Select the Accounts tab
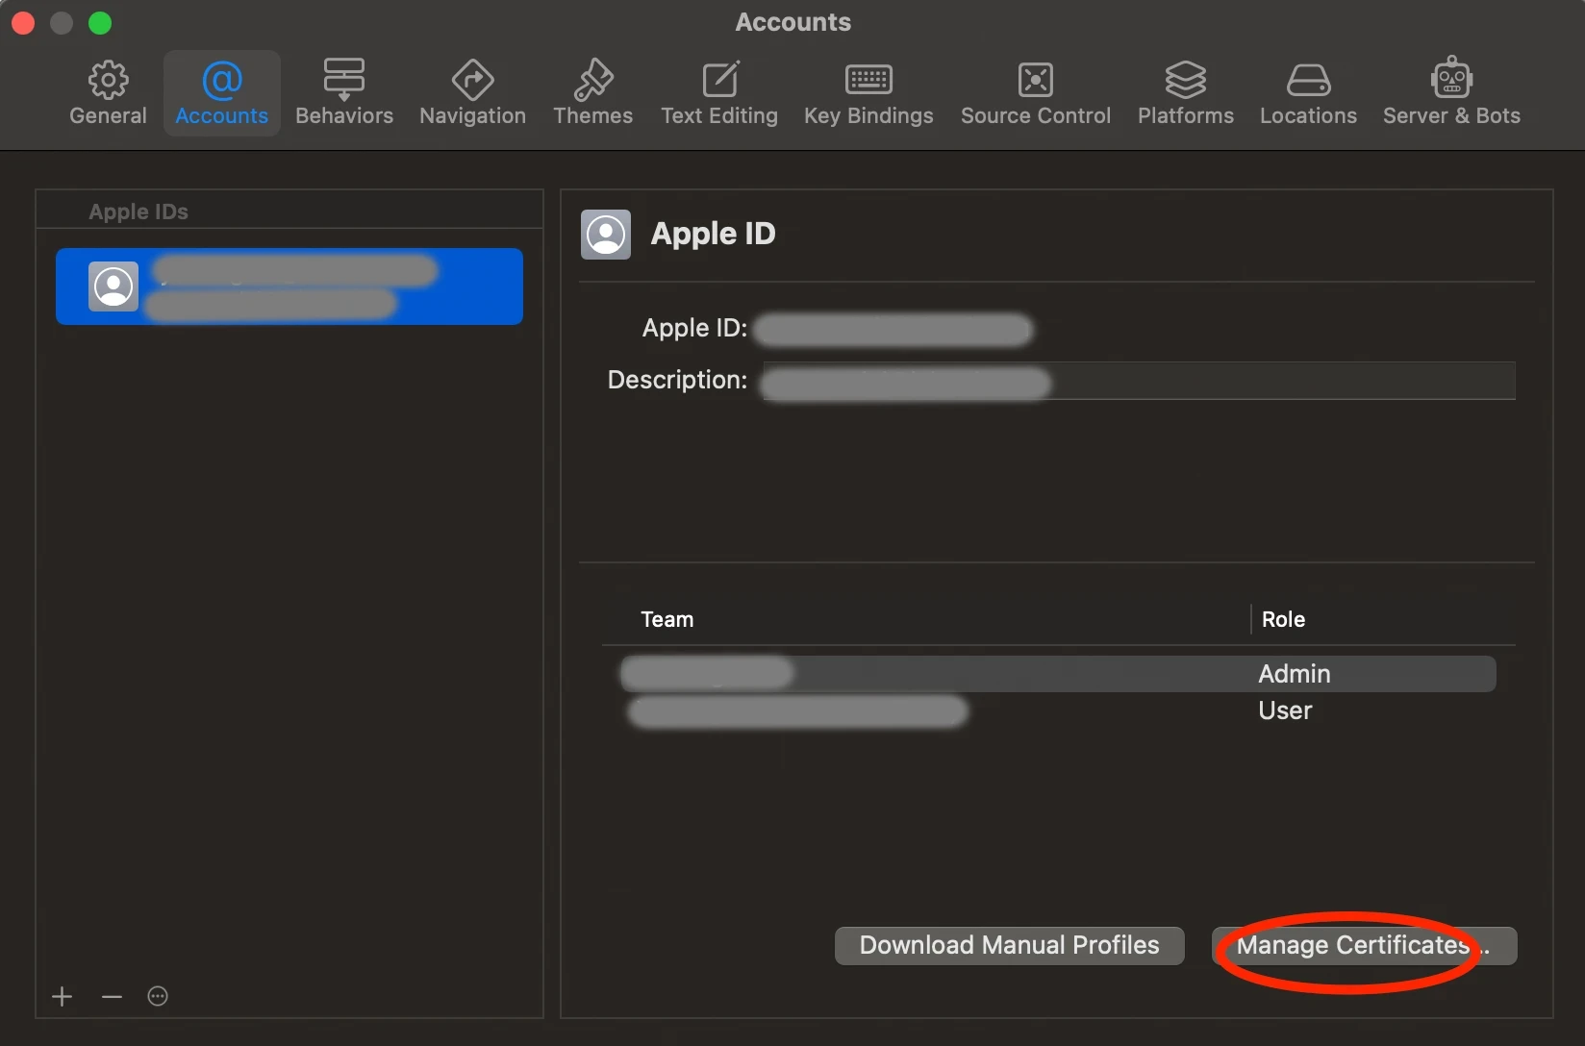Screen dimensions: 1585x1046 (221, 92)
